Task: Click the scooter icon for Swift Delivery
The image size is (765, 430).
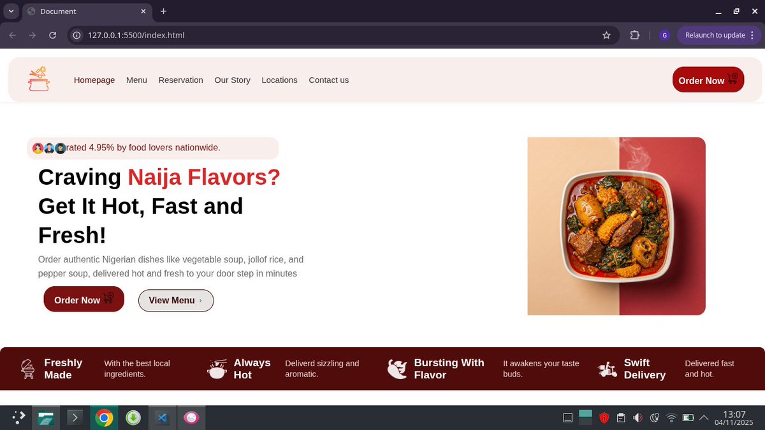Action: [607, 368]
